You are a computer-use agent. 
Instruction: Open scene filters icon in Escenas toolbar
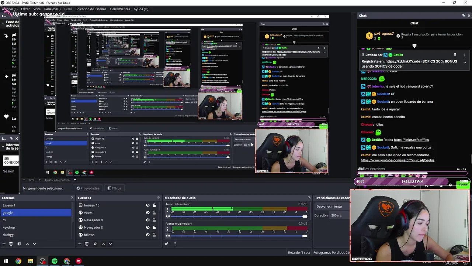pos(19,244)
